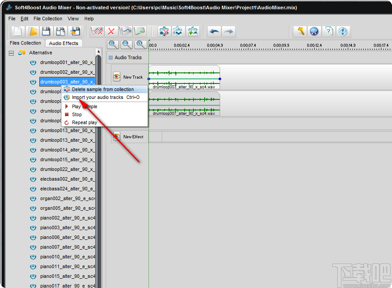This screenshot has height=288, width=392.
Task: Click the floppy with arrows export icon
Action: click(x=75, y=31)
